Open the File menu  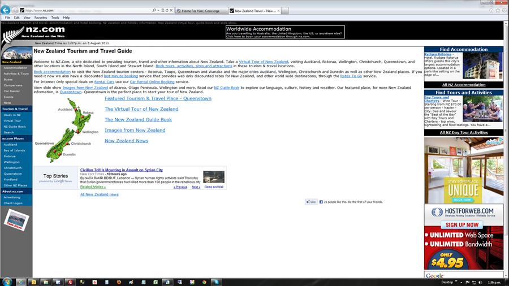click(x=7, y=18)
